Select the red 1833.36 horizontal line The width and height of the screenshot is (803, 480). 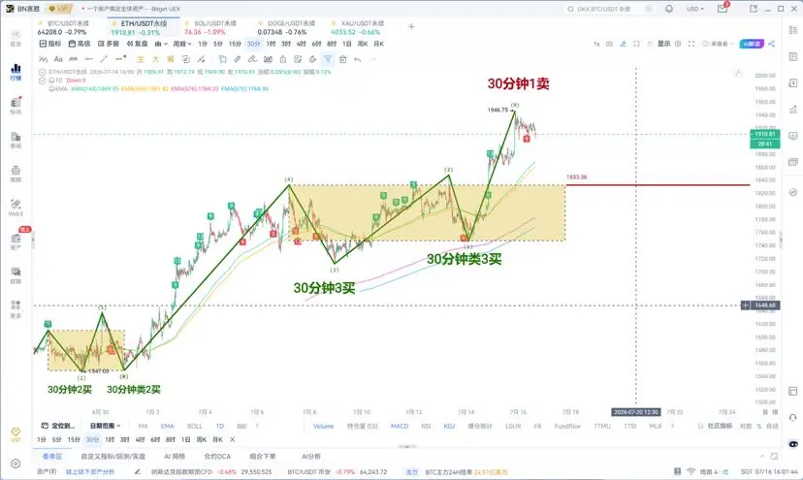tap(658, 185)
